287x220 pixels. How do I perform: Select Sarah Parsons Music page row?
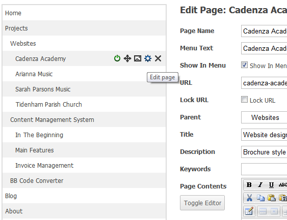(x=84, y=89)
